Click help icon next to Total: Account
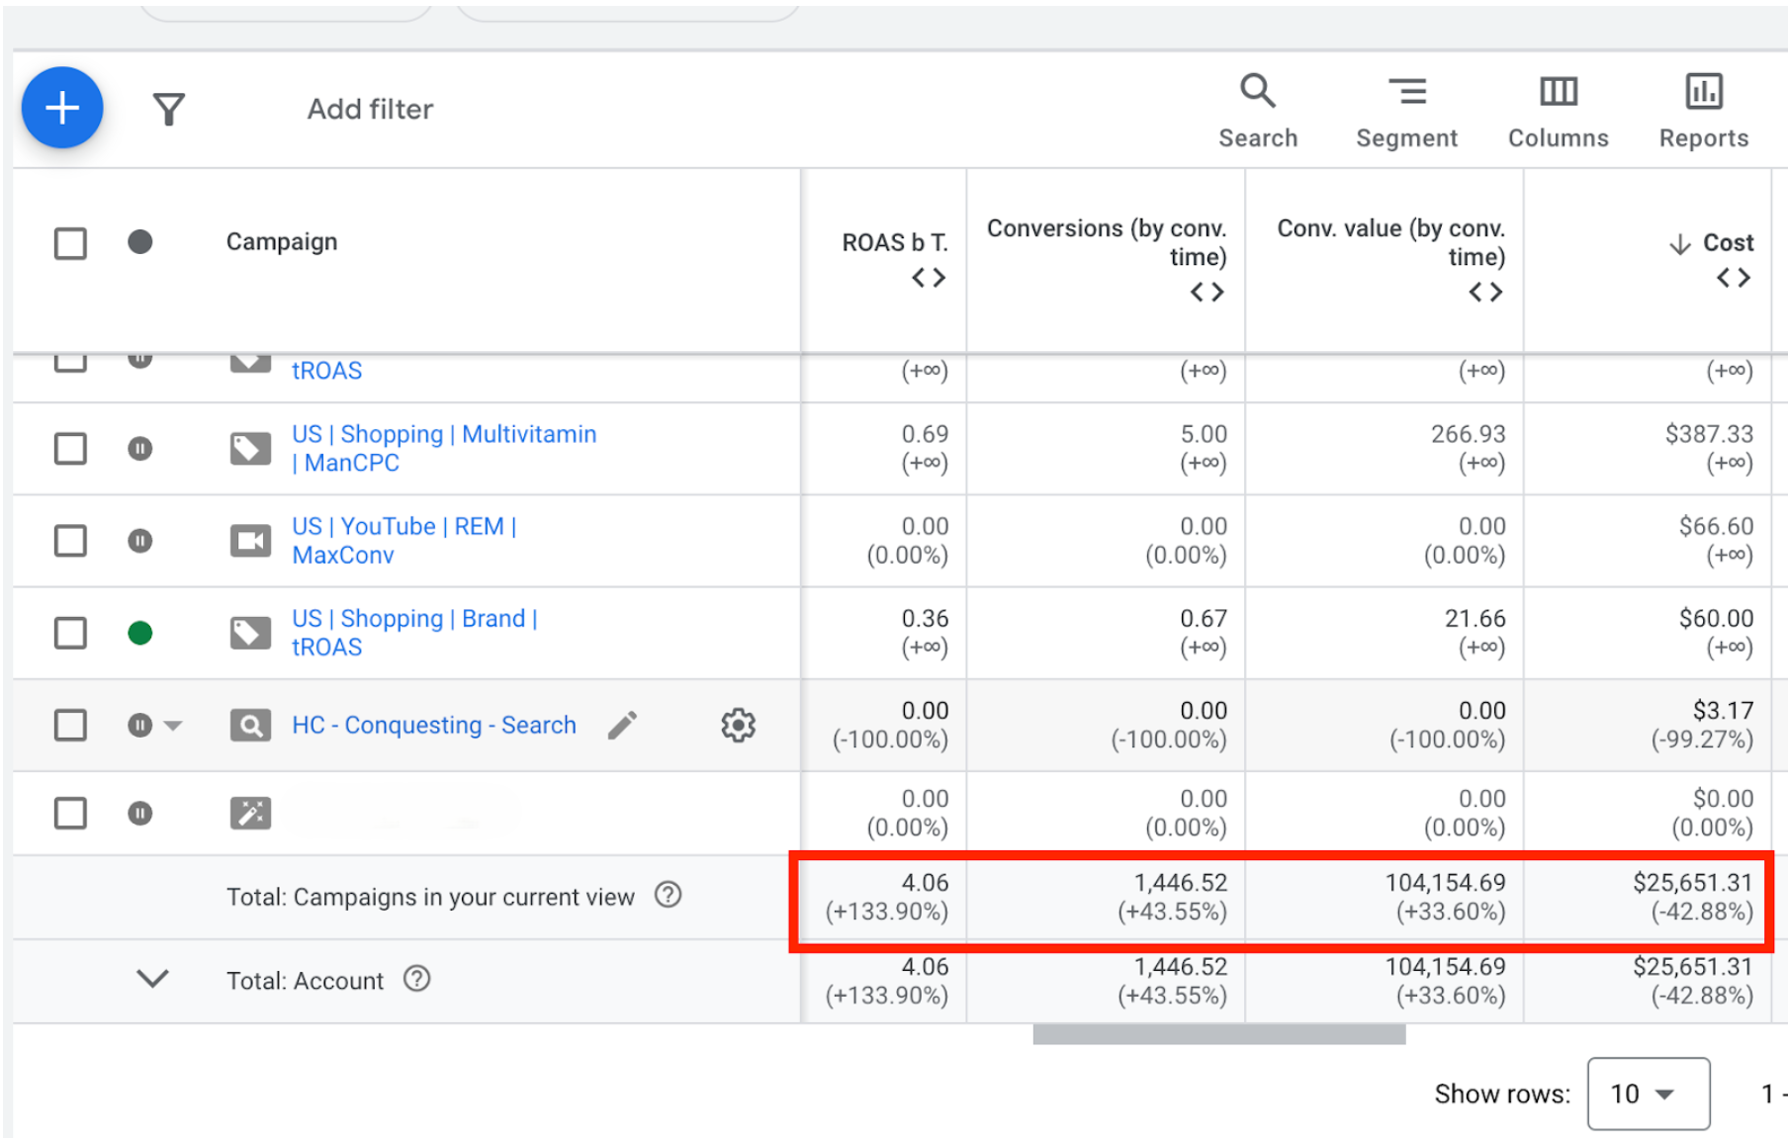The width and height of the screenshot is (1788, 1138). (417, 979)
